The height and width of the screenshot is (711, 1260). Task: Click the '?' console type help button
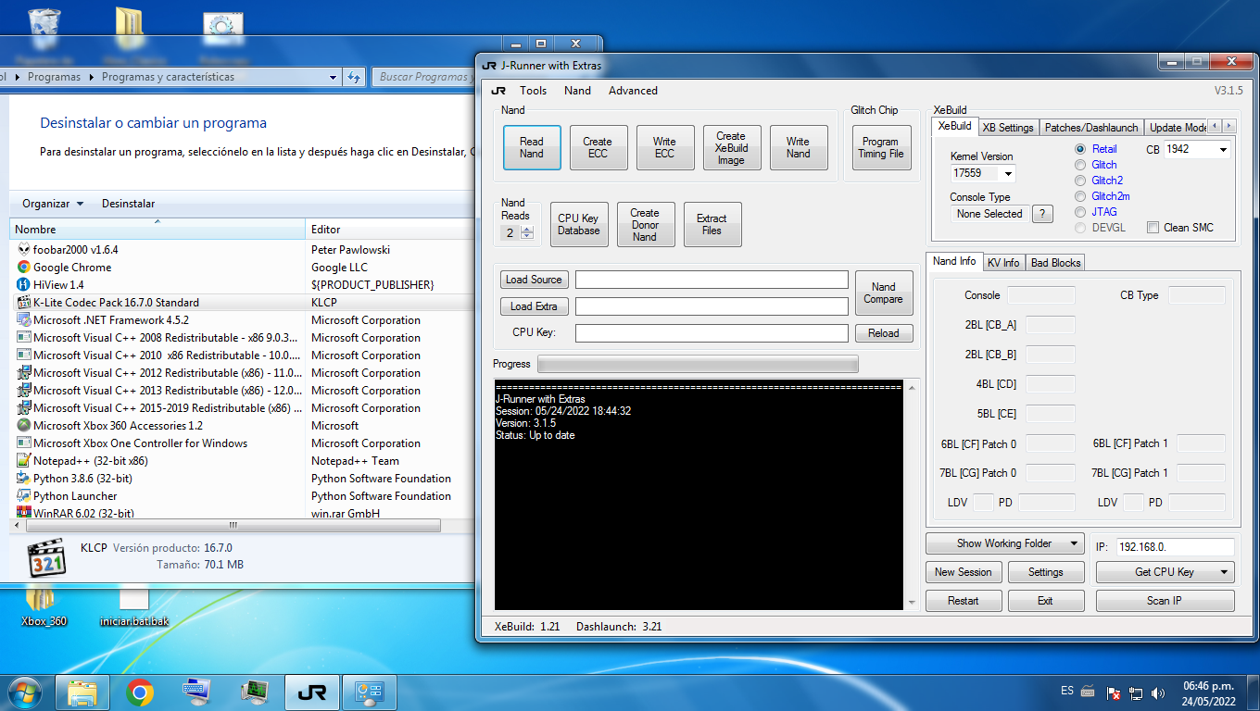[x=1042, y=214]
